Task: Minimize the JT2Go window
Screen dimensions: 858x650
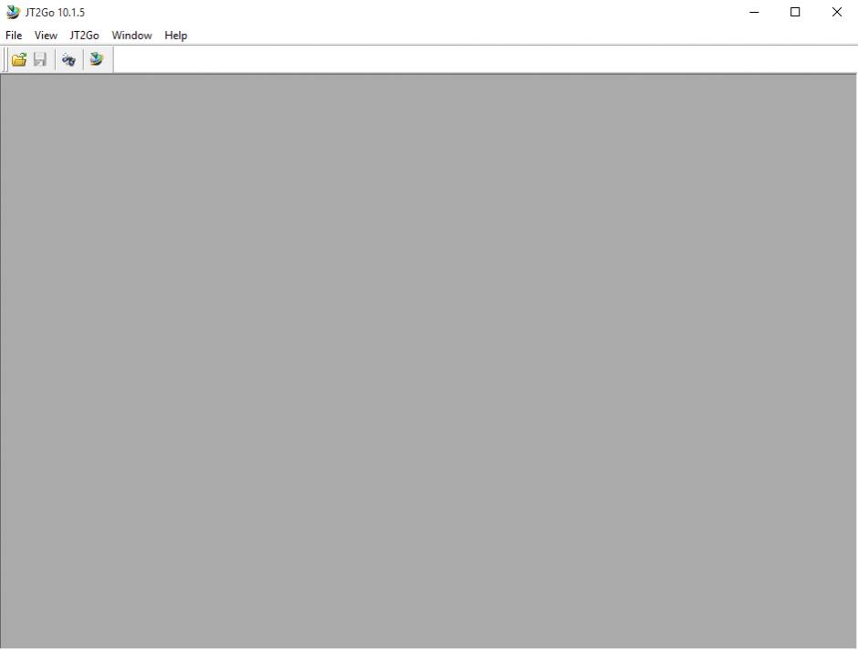Action: point(754,12)
